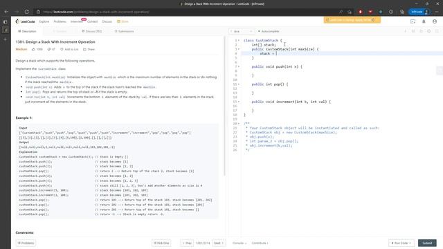Open the Contest nav item
Viewport: 443px width, 249px height.
[x=92, y=21]
